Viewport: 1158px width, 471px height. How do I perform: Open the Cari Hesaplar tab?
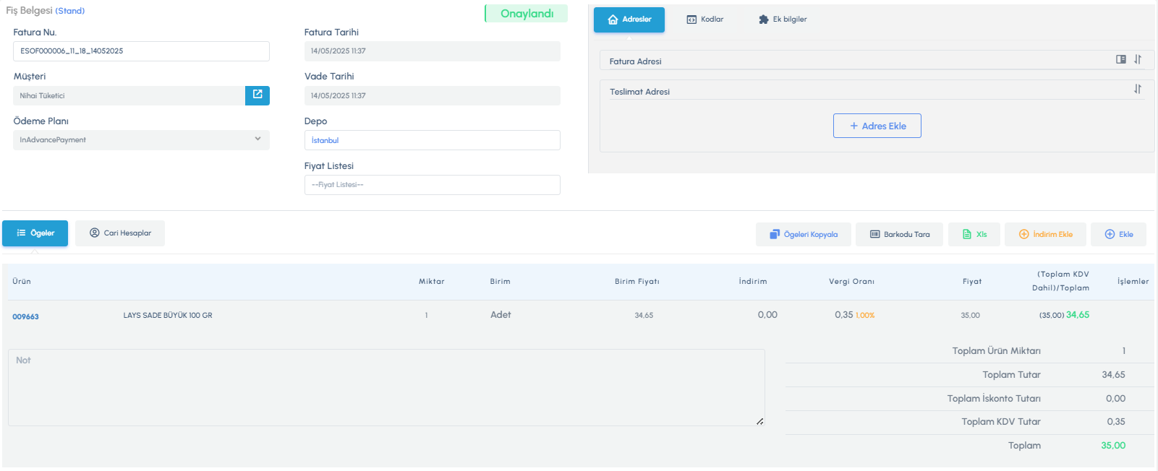pyautogui.click(x=120, y=233)
